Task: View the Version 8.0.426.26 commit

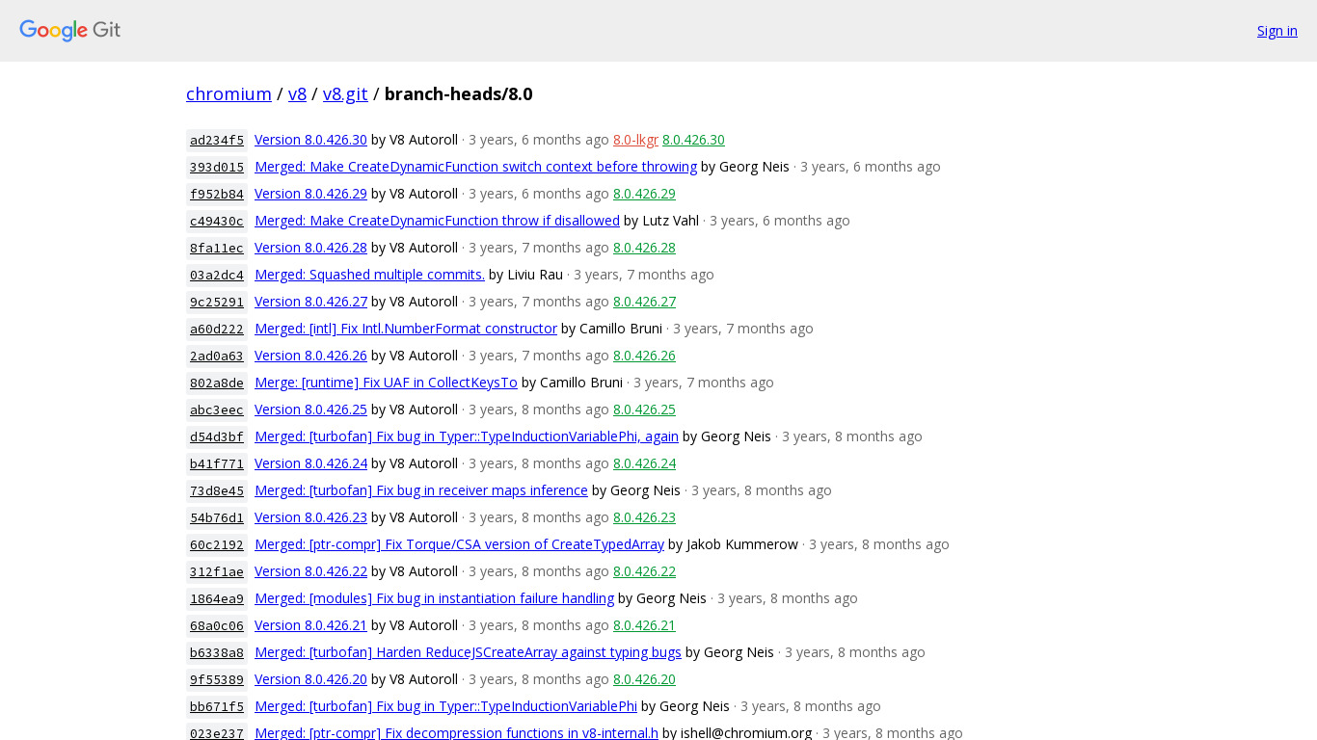Action: [310, 356]
